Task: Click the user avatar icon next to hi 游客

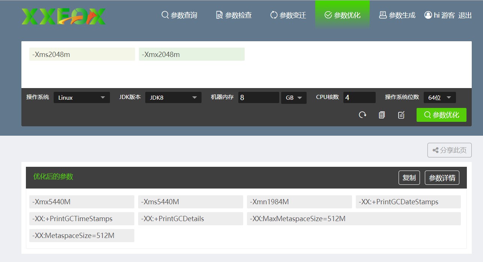Action: pos(427,15)
